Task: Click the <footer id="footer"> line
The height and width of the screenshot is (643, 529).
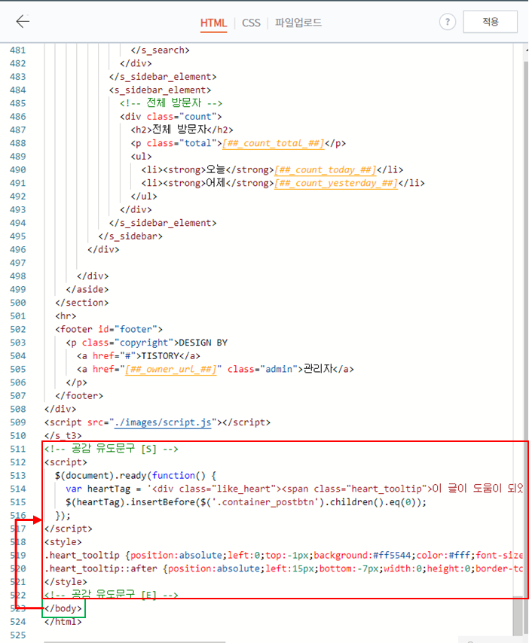Action: [109, 329]
